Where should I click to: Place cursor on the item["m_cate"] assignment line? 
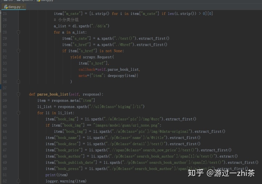tap(133, 13)
